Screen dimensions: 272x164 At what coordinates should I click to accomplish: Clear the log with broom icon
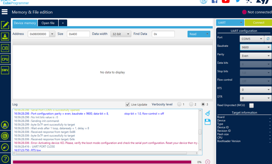(208, 113)
